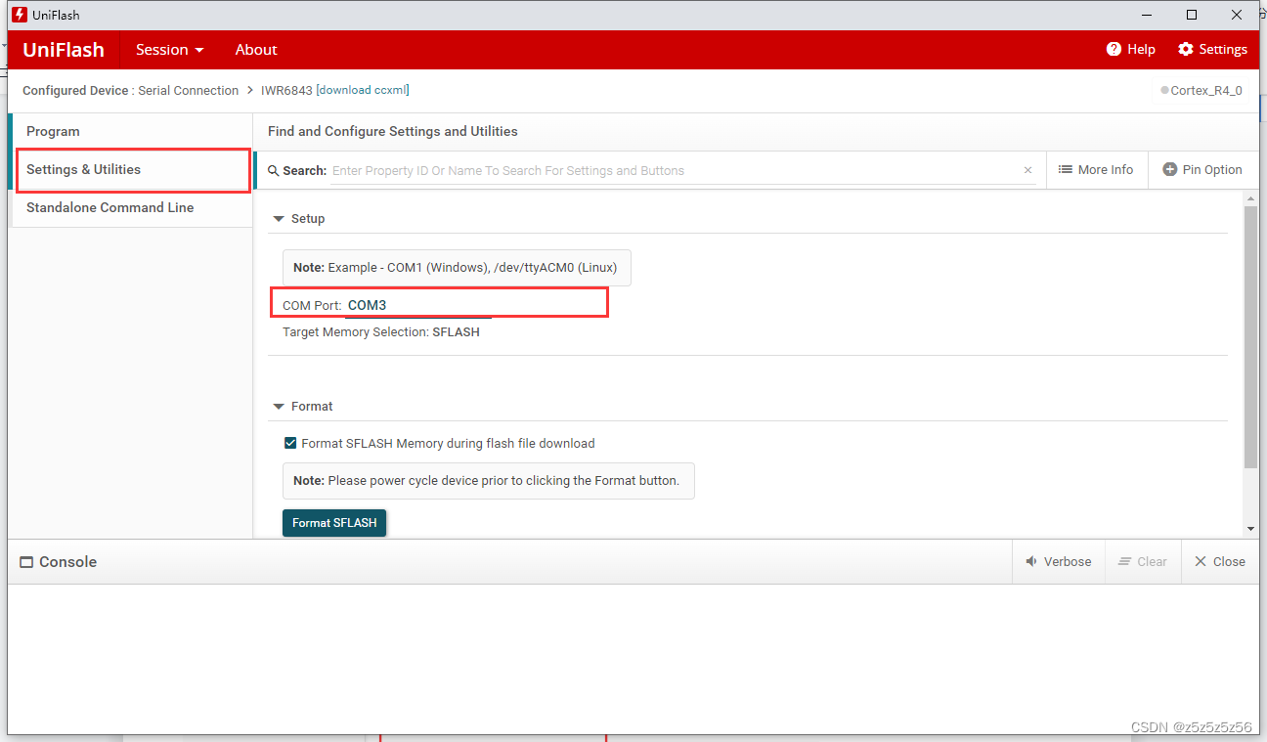The height and width of the screenshot is (742, 1267).
Task: Click the console Clear button
Action: 1143,562
